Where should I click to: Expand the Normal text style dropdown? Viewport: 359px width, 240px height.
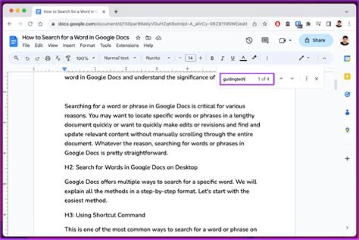coord(120,58)
